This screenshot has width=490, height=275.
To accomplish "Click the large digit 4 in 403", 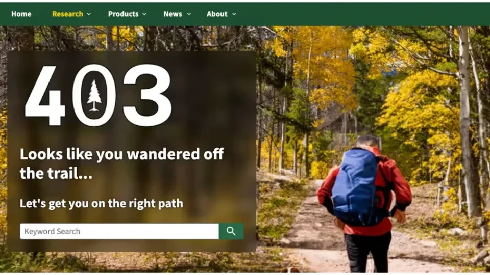I will [45, 95].
